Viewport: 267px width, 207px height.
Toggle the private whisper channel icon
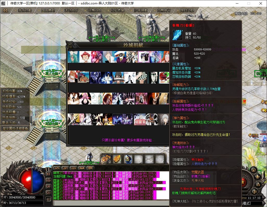(x=48, y=193)
